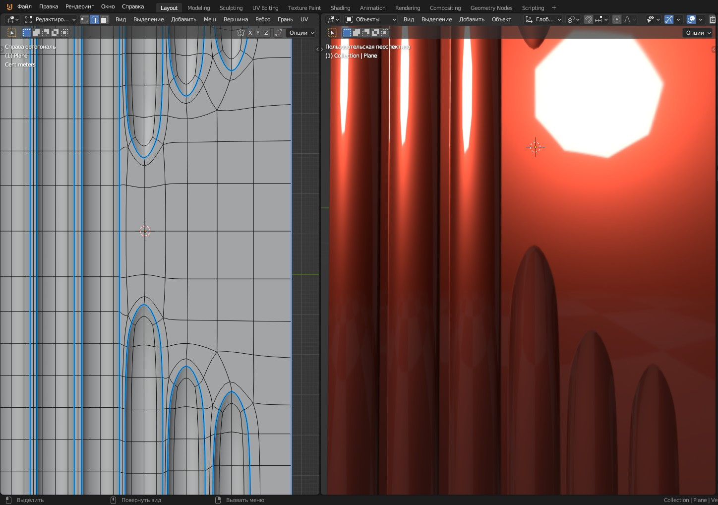Screen dimensions: 718x505
Task: Add a new workspace with plus icon
Action: tap(554, 8)
